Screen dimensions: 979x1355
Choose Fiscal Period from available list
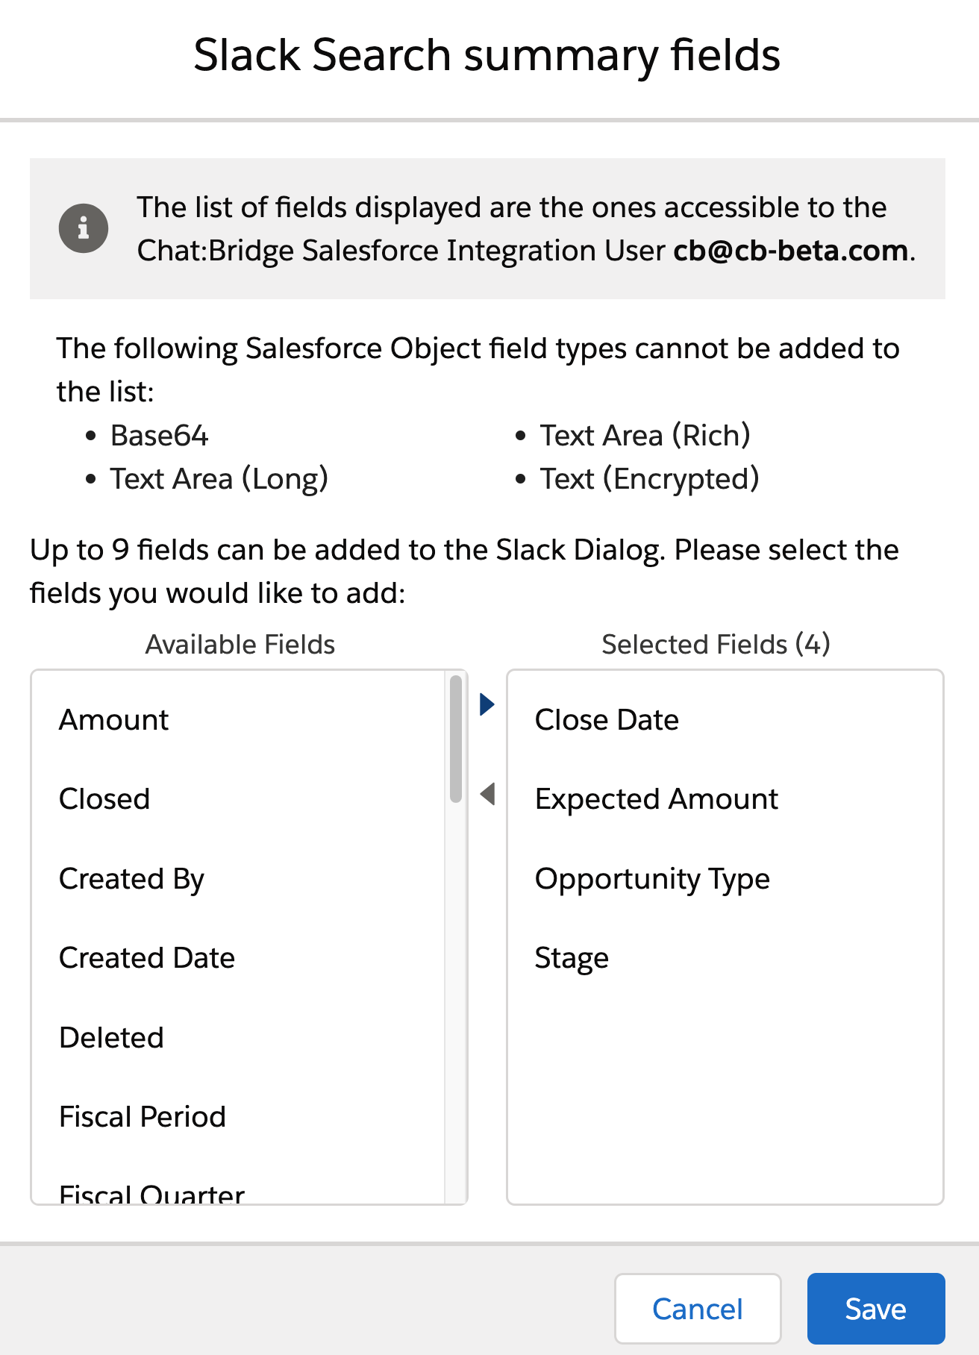tap(143, 1117)
